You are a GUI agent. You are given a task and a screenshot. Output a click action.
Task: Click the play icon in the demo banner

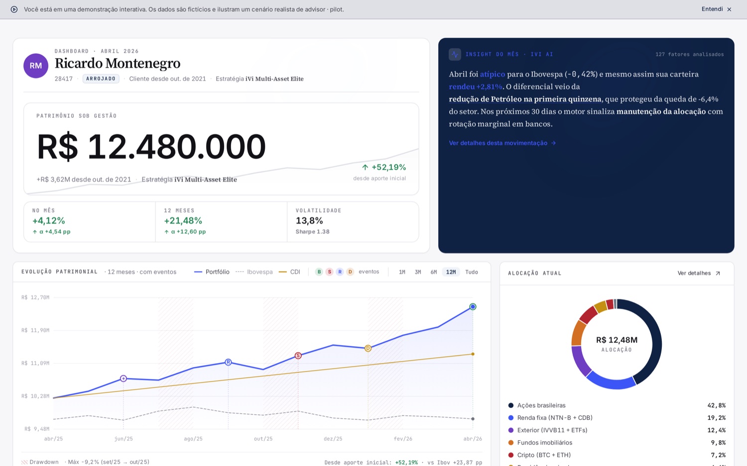[14, 9]
